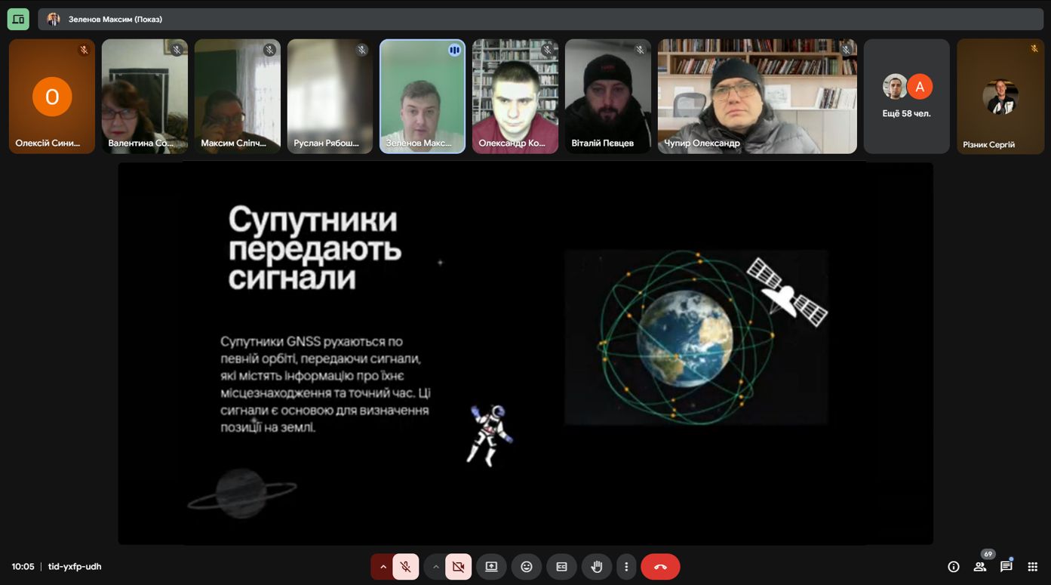Click the green icon at the top left
1051x585 pixels.
point(18,19)
